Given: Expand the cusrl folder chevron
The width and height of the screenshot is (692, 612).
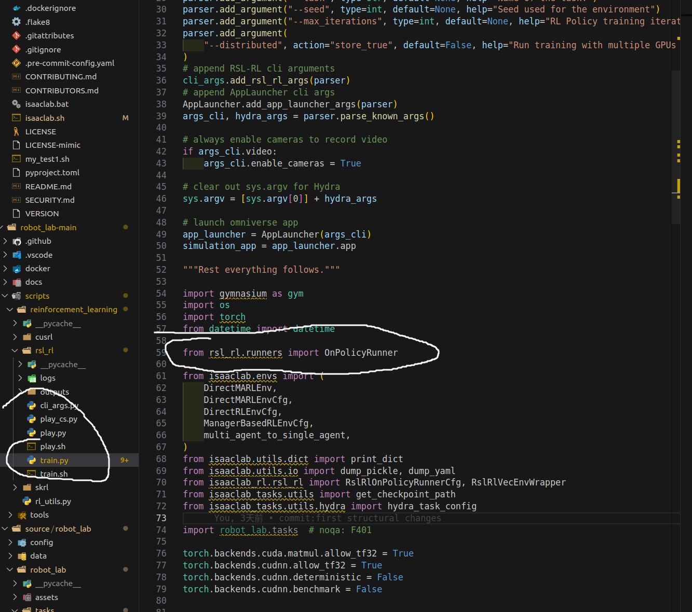Looking at the screenshot, I should click(x=15, y=337).
